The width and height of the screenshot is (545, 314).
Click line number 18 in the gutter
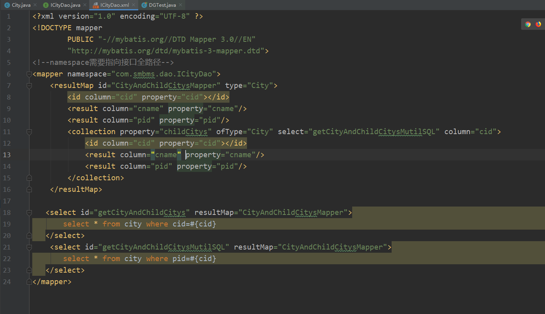(x=7, y=213)
